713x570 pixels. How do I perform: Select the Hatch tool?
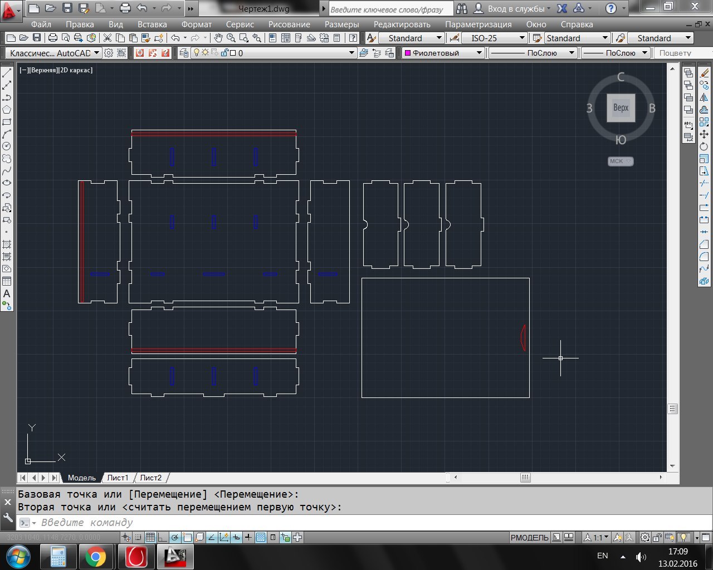point(7,244)
